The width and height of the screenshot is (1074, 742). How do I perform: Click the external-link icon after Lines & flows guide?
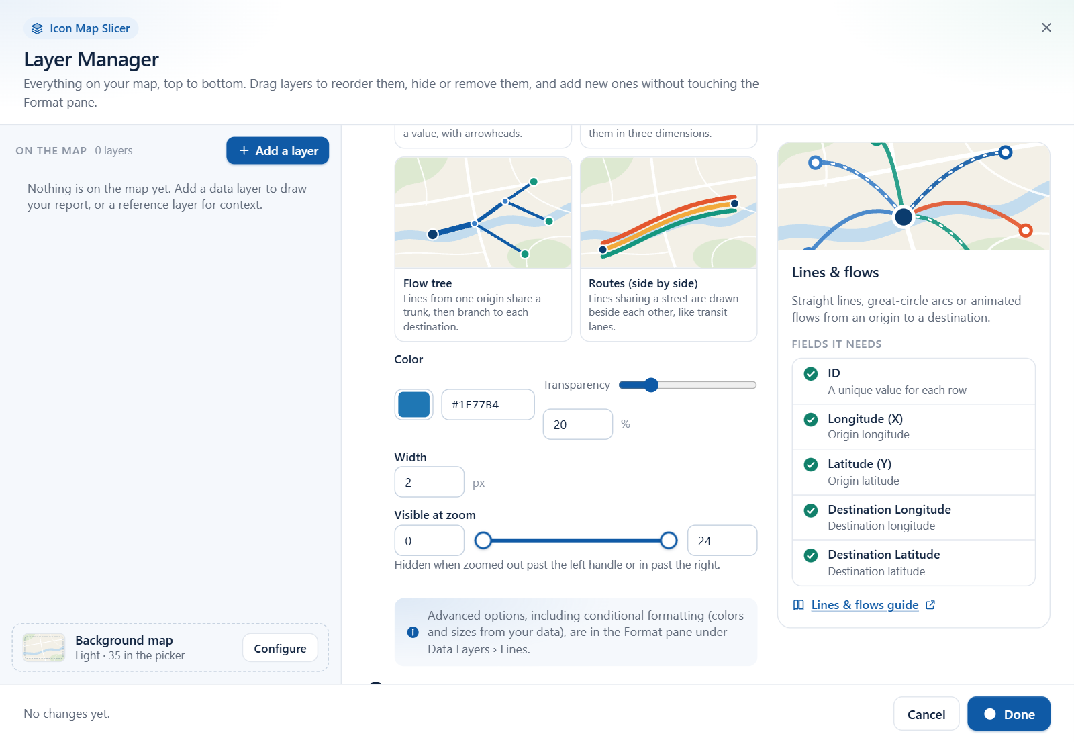coord(930,605)
